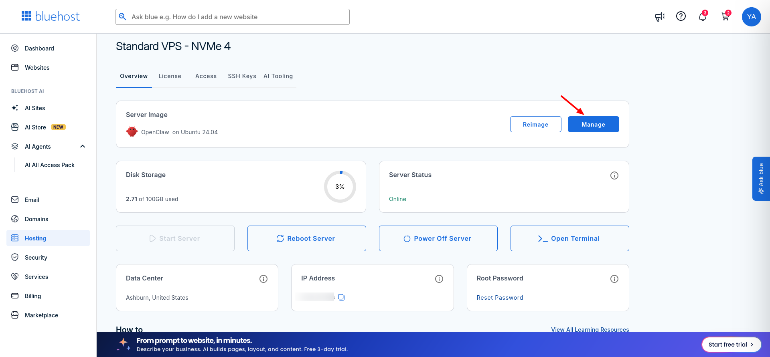Open the notifications bell icon
The image size is (770, 357).
[x=702, y=16]
